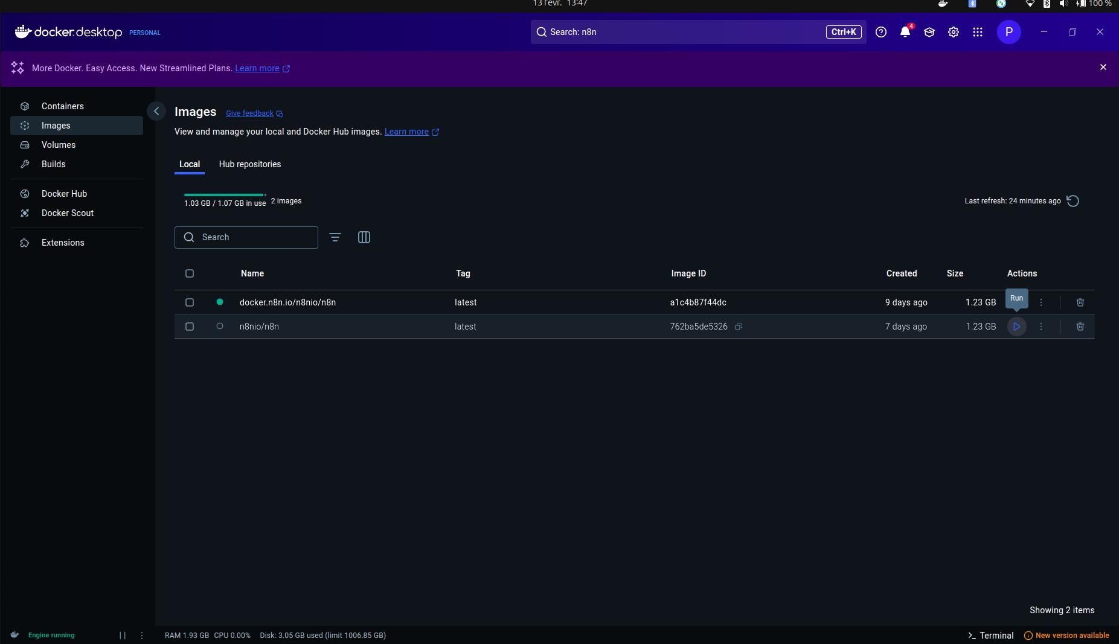
Task: Switch to the Local tab
Action: coord(190,164)
